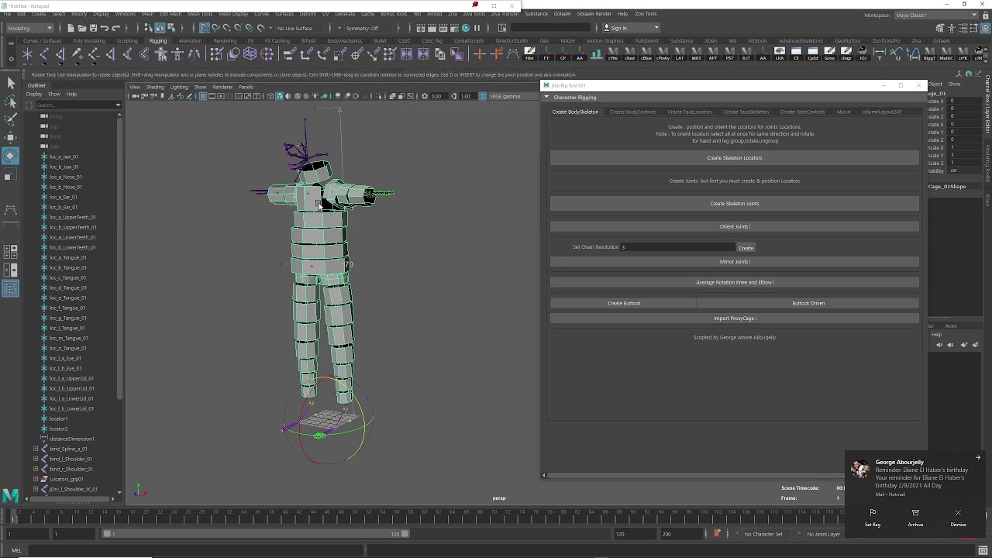Activate the Rotate tool in toolbox
The image size is (992, 558).
(x=10, y=157)
